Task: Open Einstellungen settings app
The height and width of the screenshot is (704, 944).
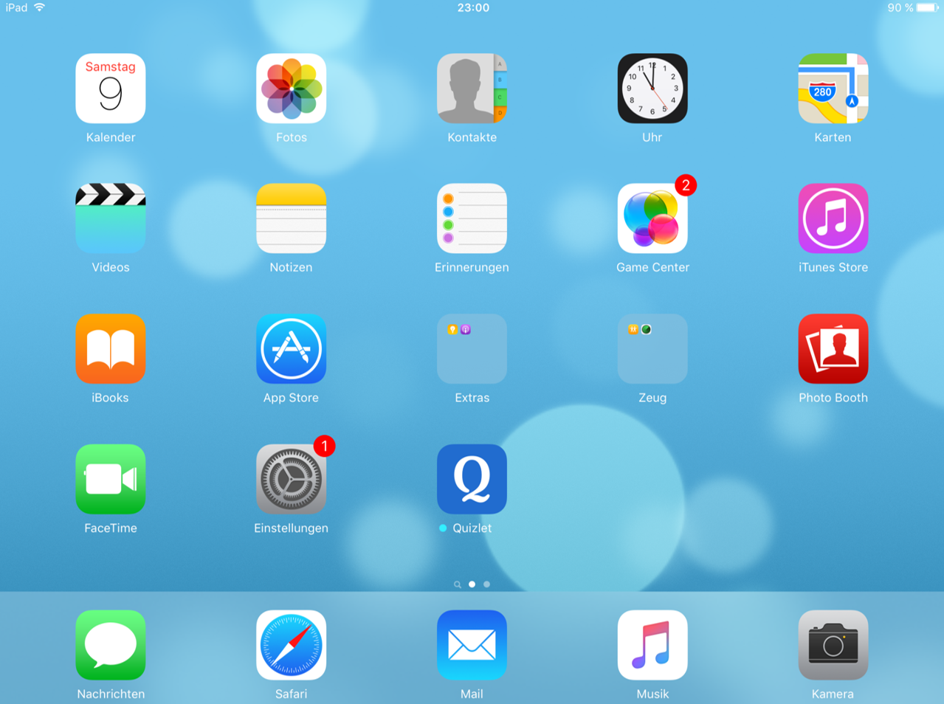Action: (x=291, y=479)
